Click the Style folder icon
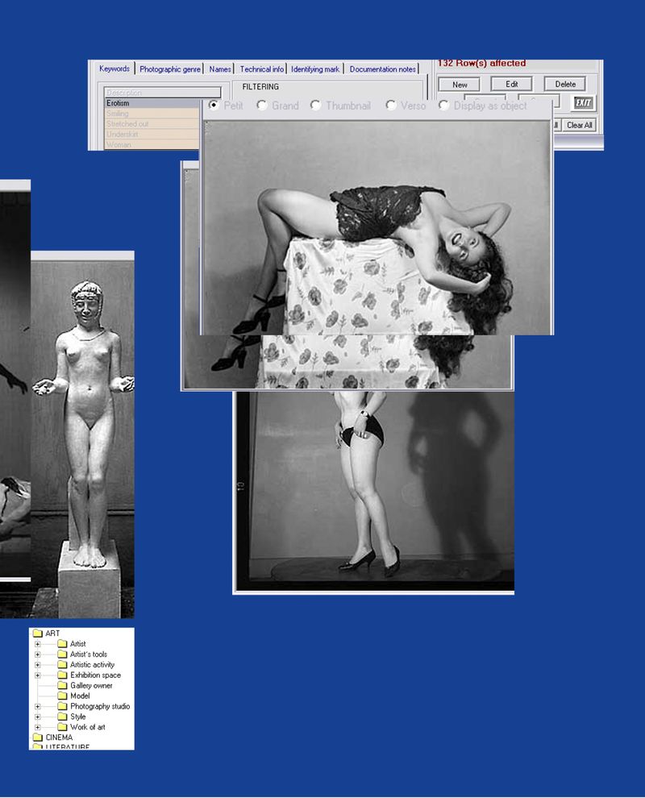The width and height of the screenshot is (645, 798). point(63,716)
